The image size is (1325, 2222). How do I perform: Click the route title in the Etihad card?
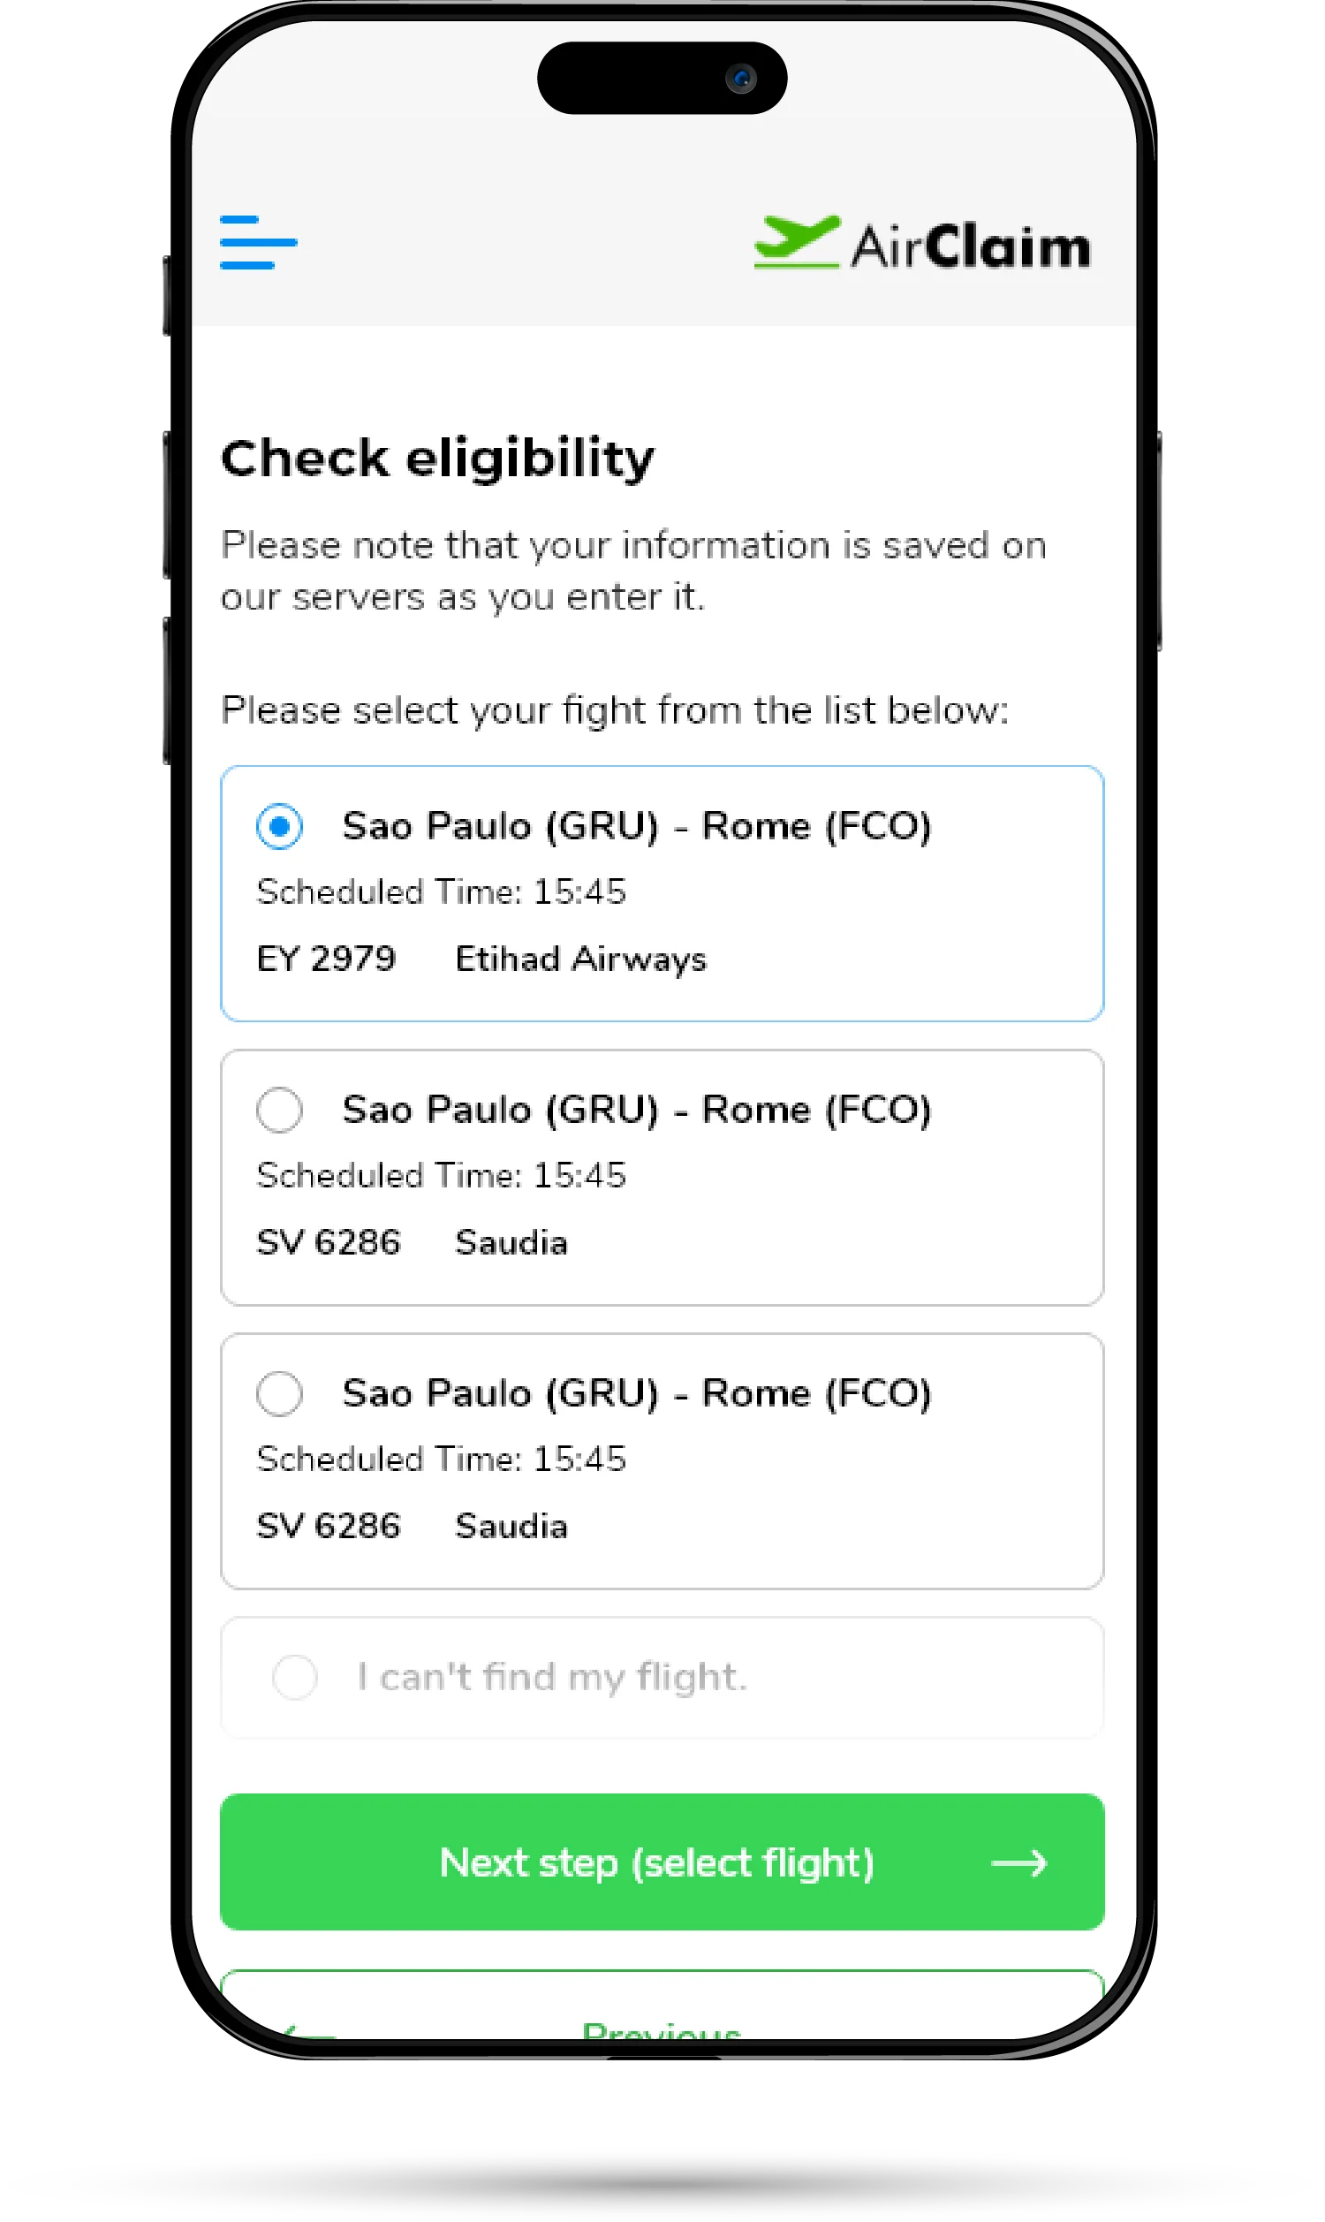(x=637, y=826)
